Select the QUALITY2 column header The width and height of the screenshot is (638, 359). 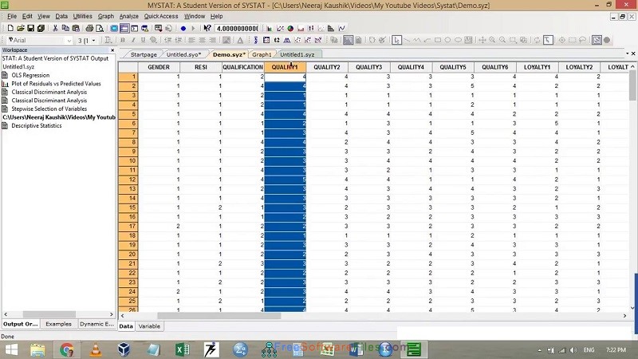[x=327, y=67]
